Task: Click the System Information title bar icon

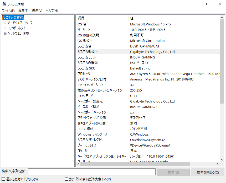Action: pyautogui.click(x=4, y=4)
